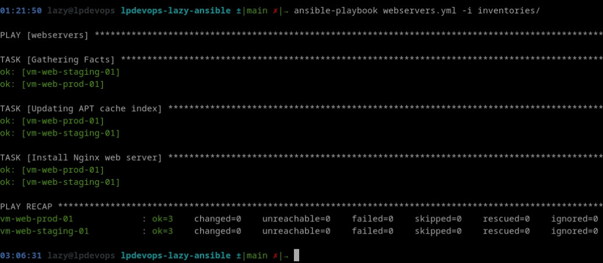Click the inventories/ path argument
603x263 pixels.
(x=508, y=11)
